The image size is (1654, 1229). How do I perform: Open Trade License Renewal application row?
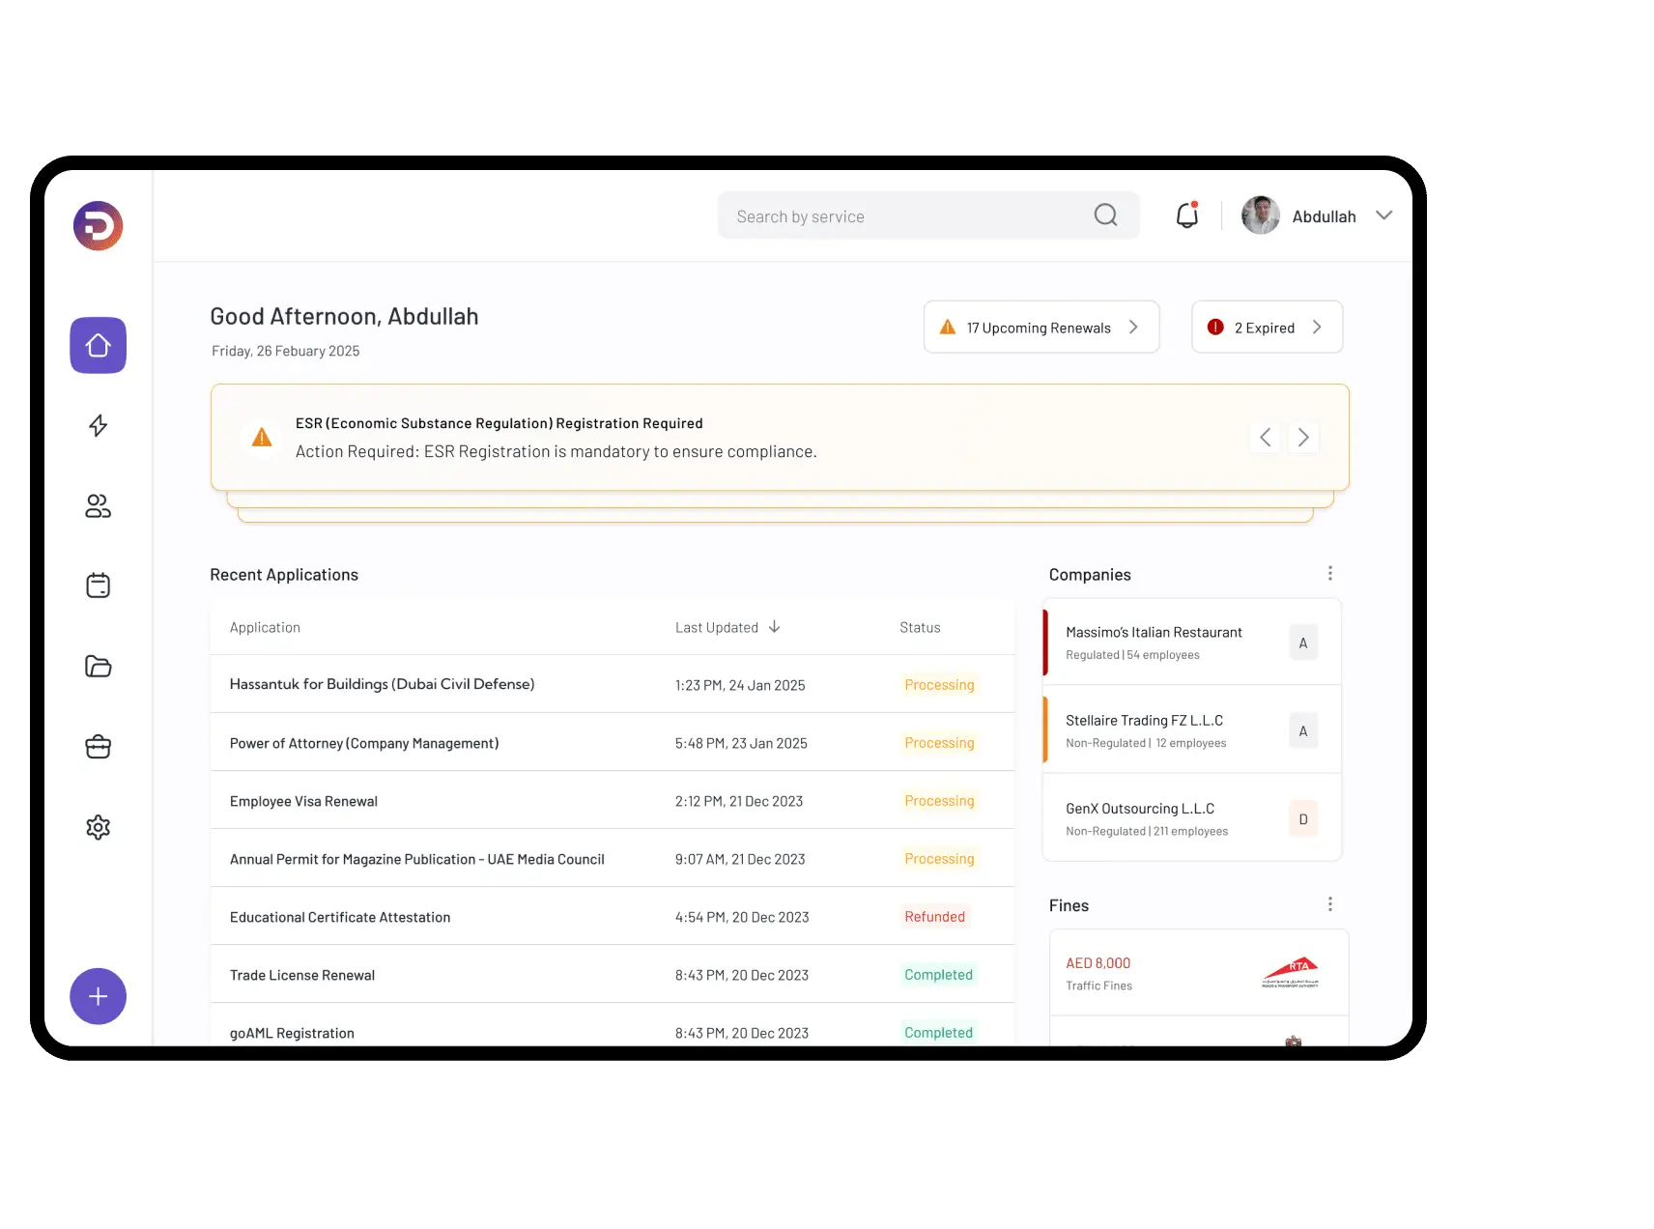coord(302,975)
